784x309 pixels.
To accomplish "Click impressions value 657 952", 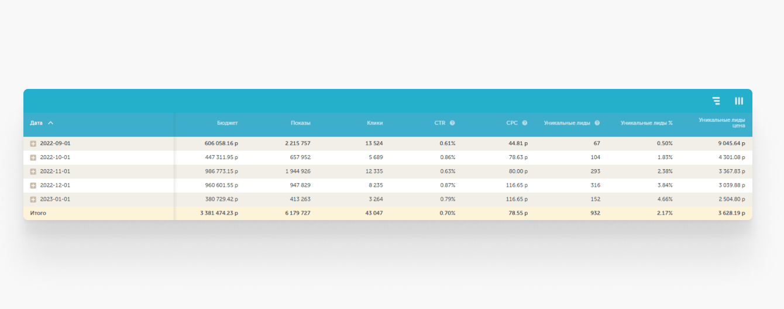I will (x=300, y=157).
